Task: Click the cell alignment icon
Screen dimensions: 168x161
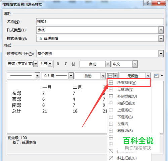Action: click(157, 76)
